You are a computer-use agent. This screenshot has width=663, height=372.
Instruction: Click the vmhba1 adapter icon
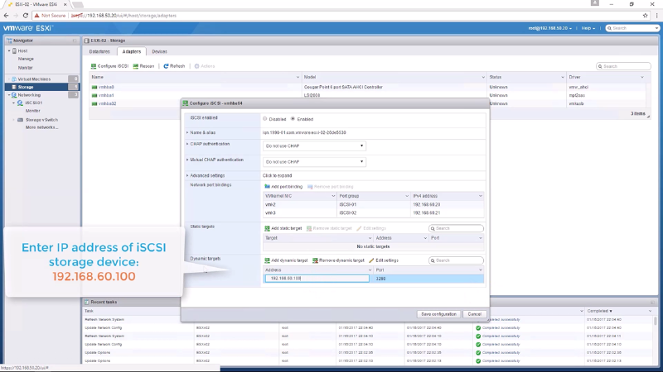click(94, 95)
